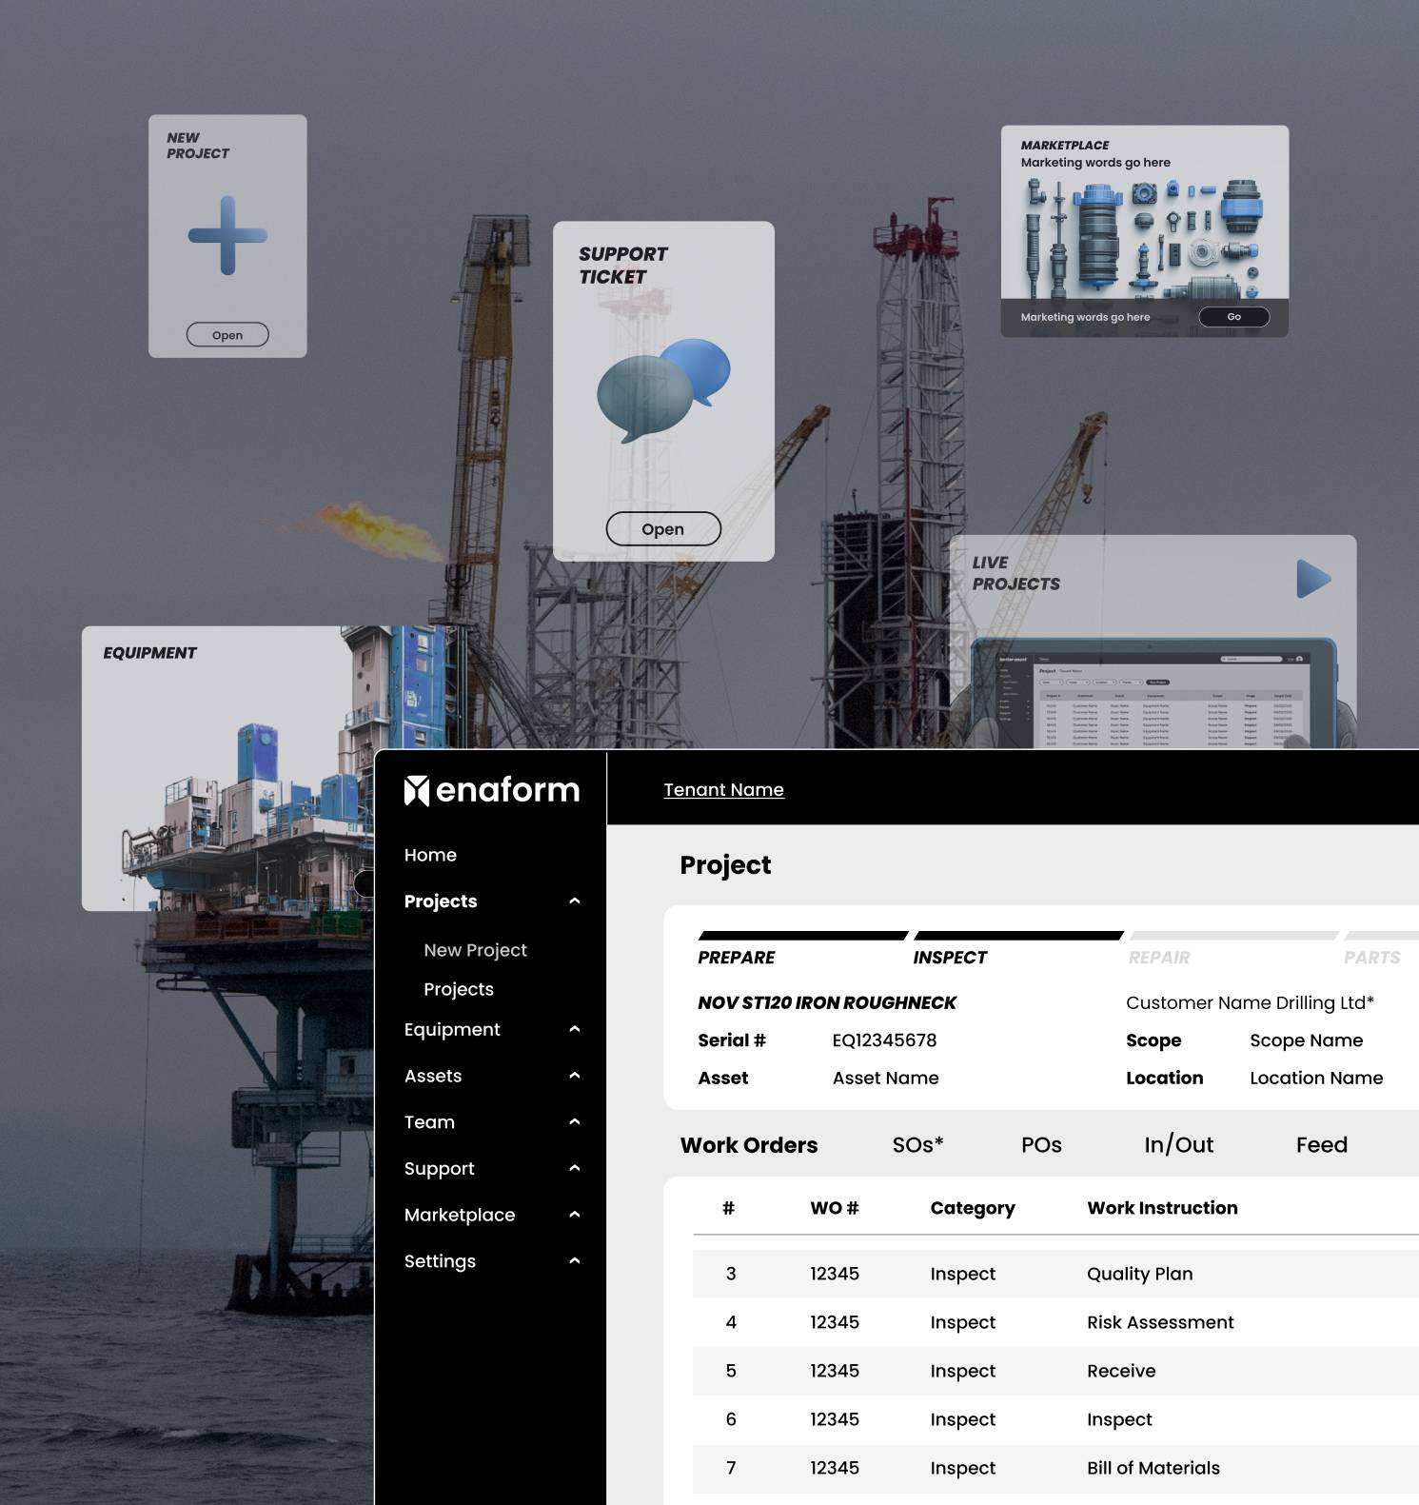The height and width of the screenshot is (1505, 1419).
Task: Click the blue plus icon for New Project
Action: point(227,236)
